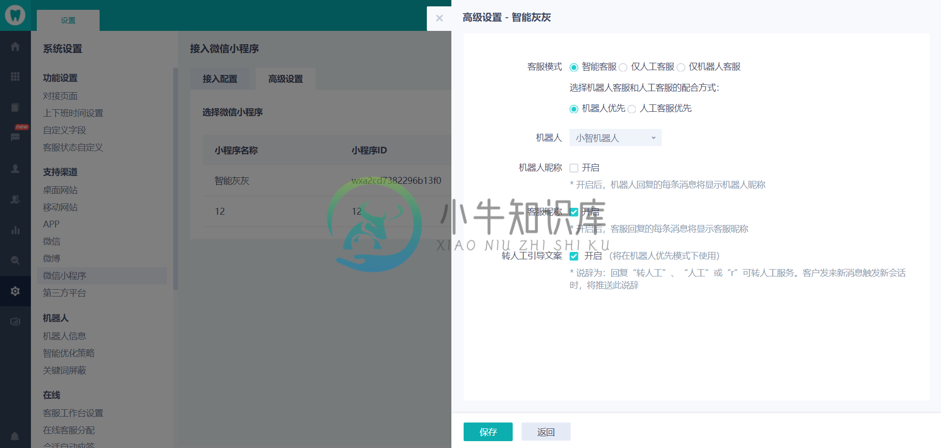Open the settings gear icon in sidebar
The image size is (941, 448).
[15, 291]
